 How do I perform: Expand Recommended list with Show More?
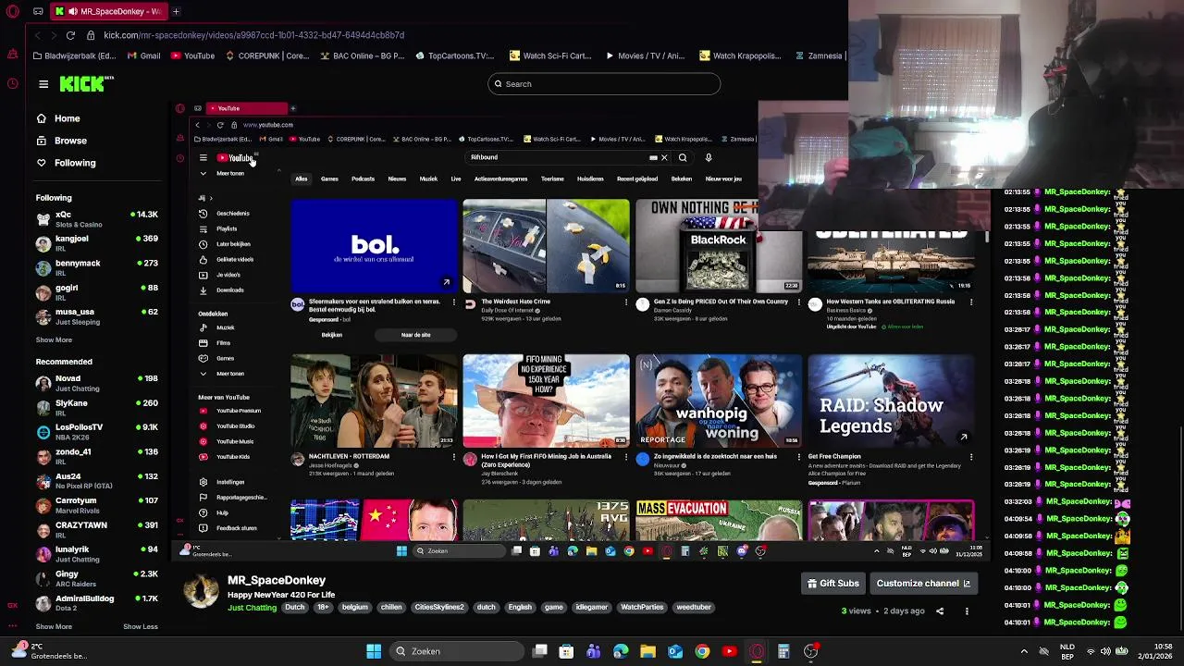(x=54, y=627)
